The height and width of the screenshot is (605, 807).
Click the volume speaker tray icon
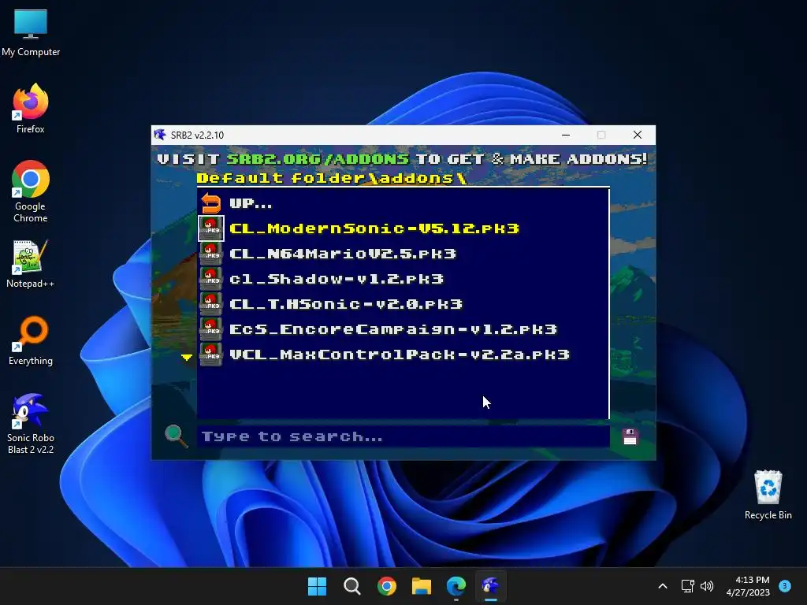pyautogui.click(x=707, y=586)
